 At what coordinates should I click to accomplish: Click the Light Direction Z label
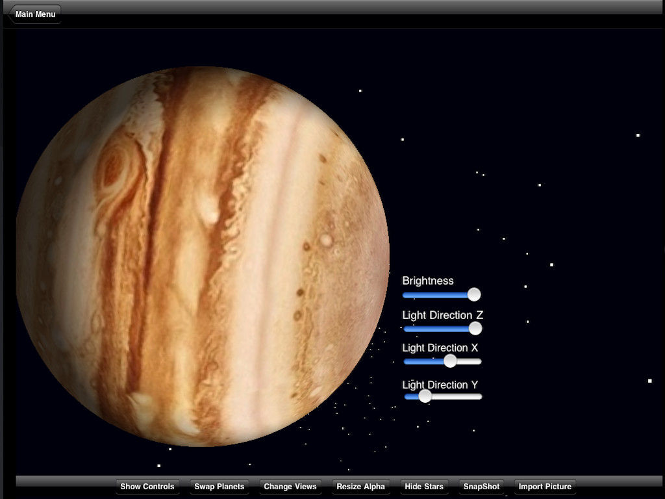[x=442, y=315]
